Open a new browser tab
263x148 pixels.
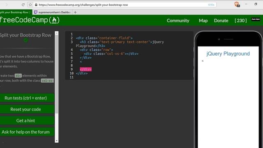tap(75, 12)
